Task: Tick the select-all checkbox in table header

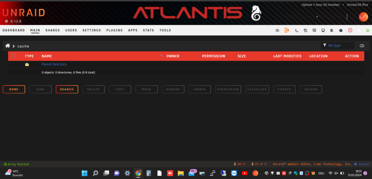Action: [x=14, y=56]
